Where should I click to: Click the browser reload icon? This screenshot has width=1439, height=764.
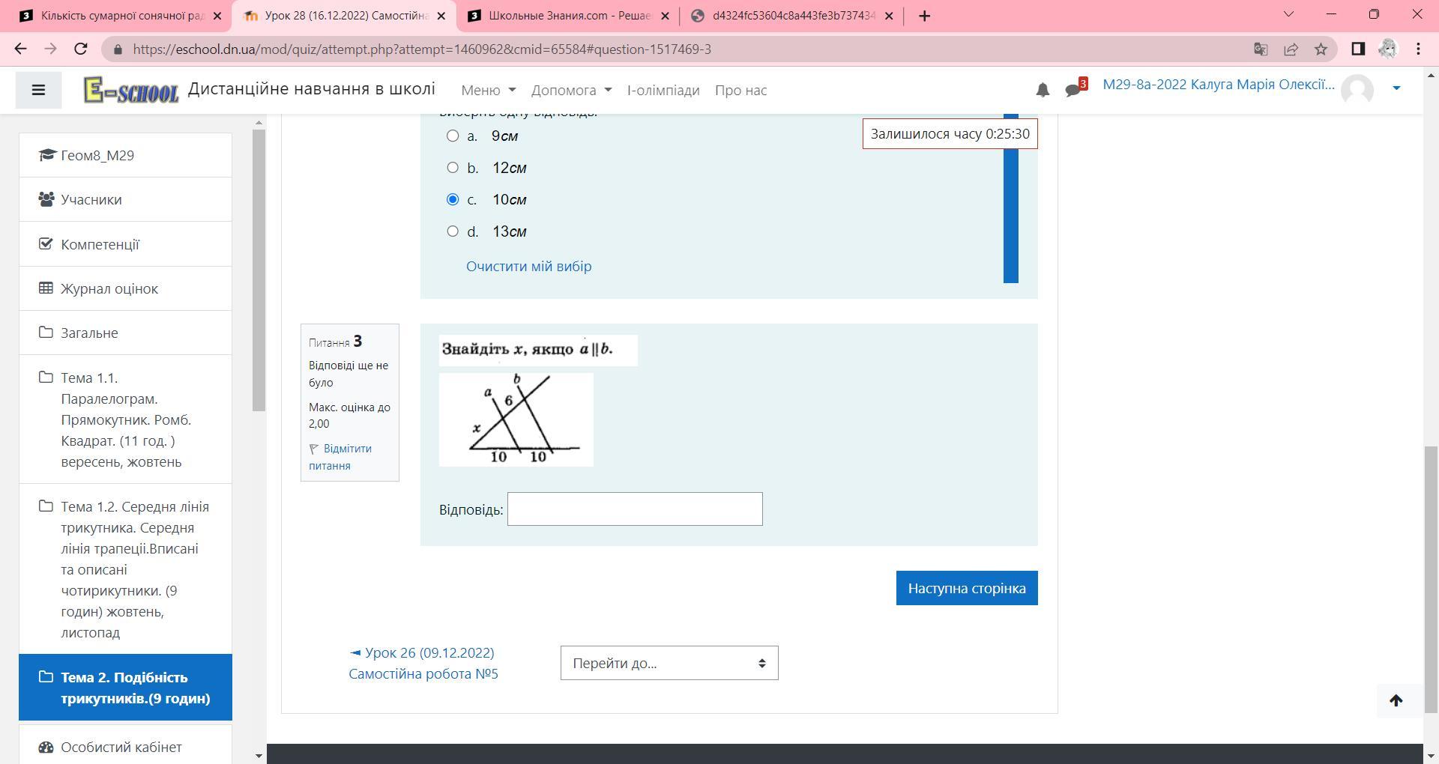pyautogui.click(x=81, y=49)
